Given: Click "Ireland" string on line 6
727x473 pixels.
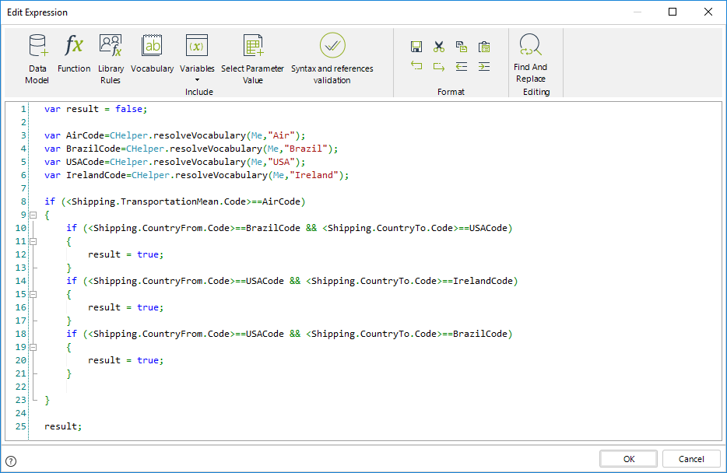Looking at the screenshot, I should tap(314, 175).
